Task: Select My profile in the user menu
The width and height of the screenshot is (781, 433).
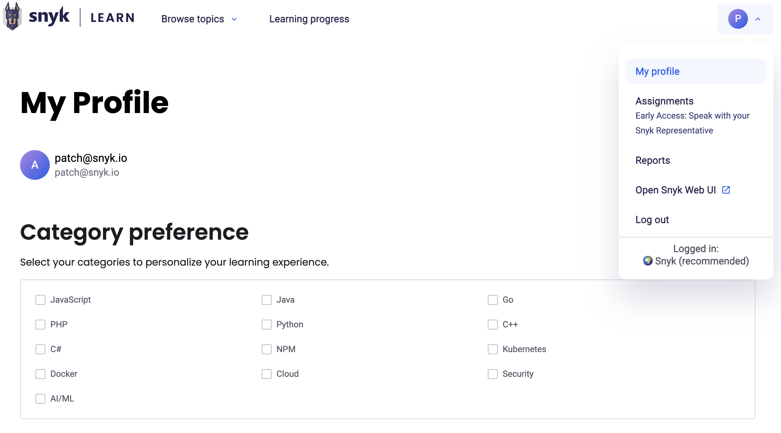Action: pyautogui.click(x=657, y=71)
